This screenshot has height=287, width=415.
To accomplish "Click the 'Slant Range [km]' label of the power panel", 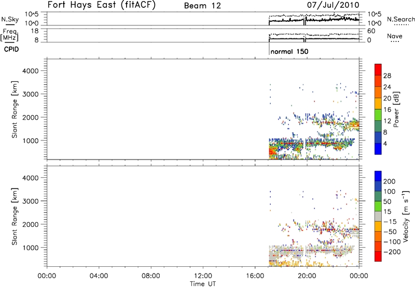I will click(15, 109).
